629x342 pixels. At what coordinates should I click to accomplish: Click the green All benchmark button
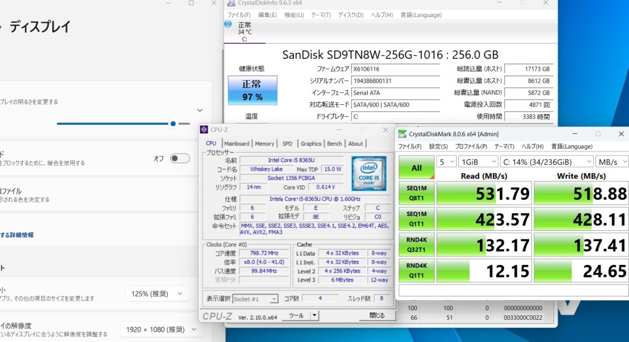click(x=416, y=167)
